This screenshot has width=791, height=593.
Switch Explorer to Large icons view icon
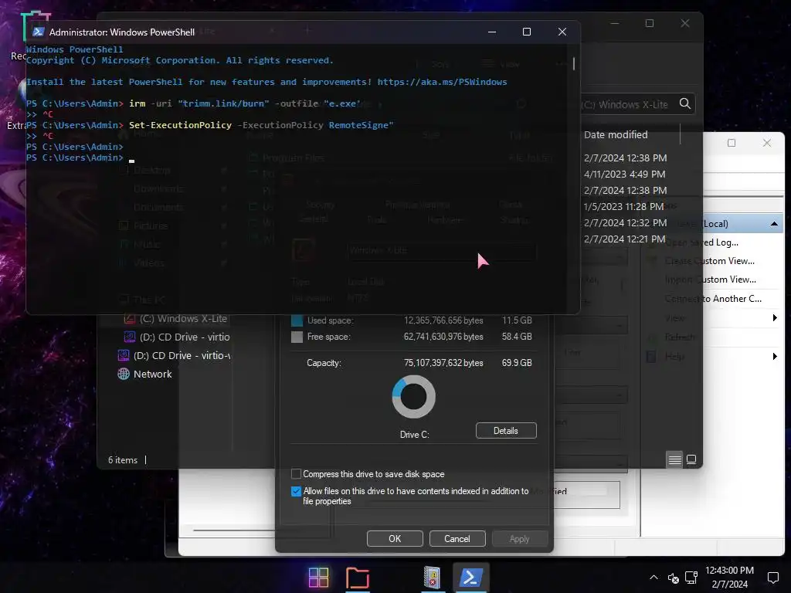point(691,459)
